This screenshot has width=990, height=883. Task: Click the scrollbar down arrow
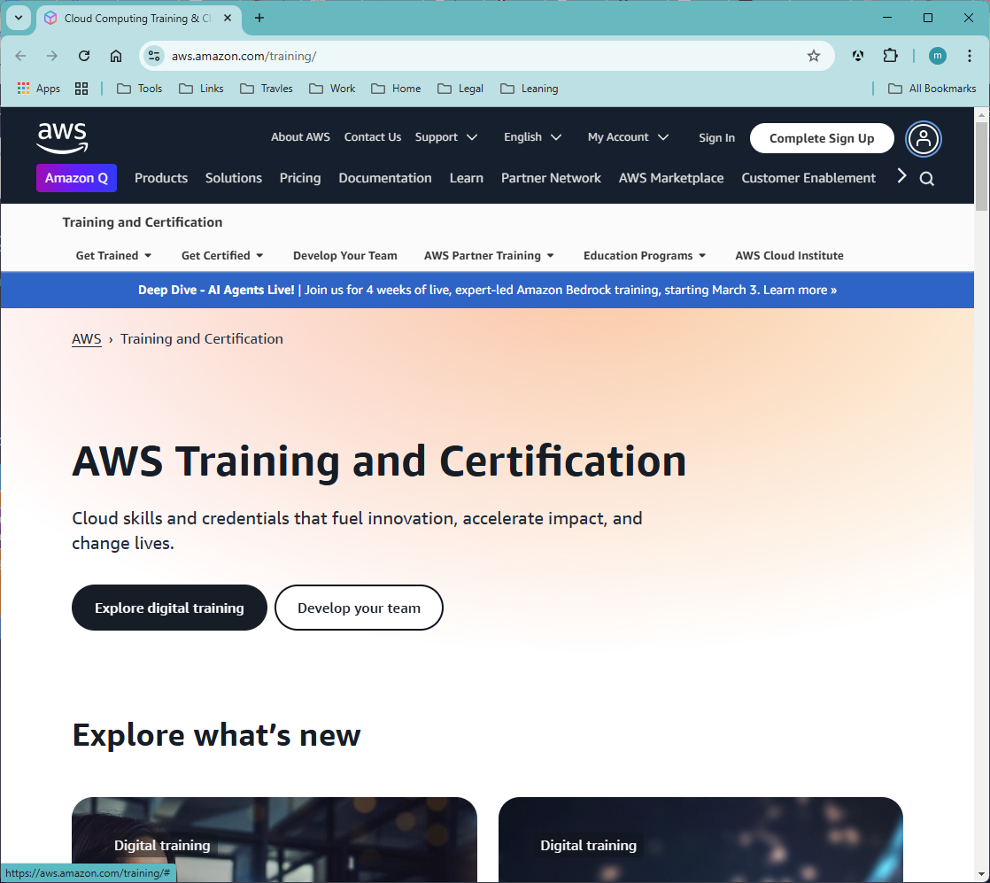(x=981, y=875)
